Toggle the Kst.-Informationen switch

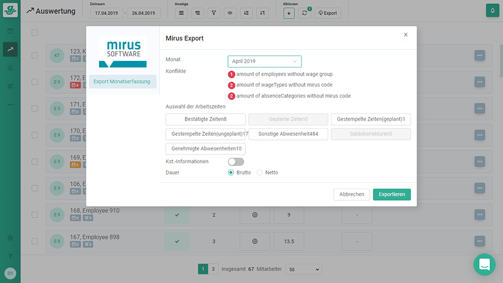pos(236,162)
